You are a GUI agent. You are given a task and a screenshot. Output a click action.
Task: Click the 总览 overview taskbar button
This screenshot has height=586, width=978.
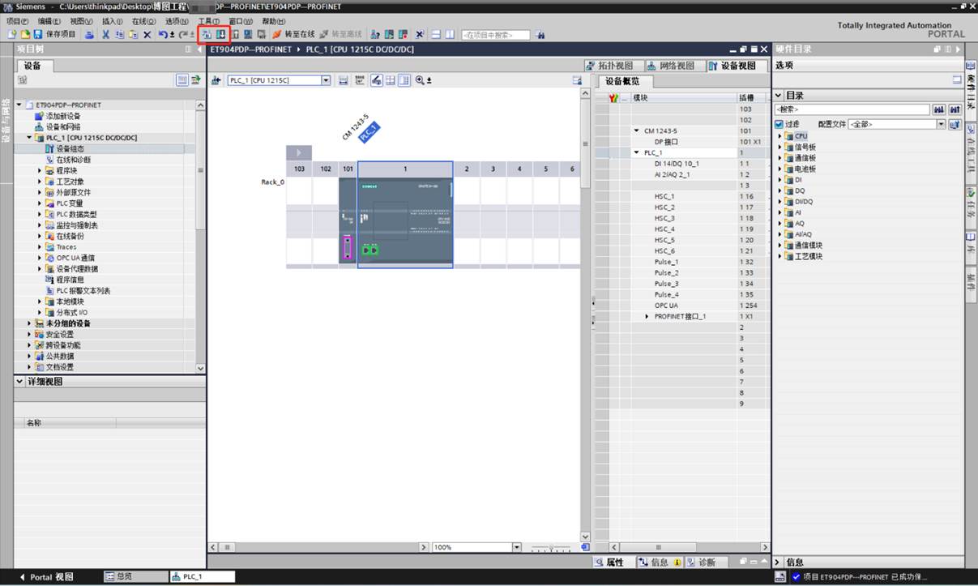pyautogui.click(x=135, y=577)
